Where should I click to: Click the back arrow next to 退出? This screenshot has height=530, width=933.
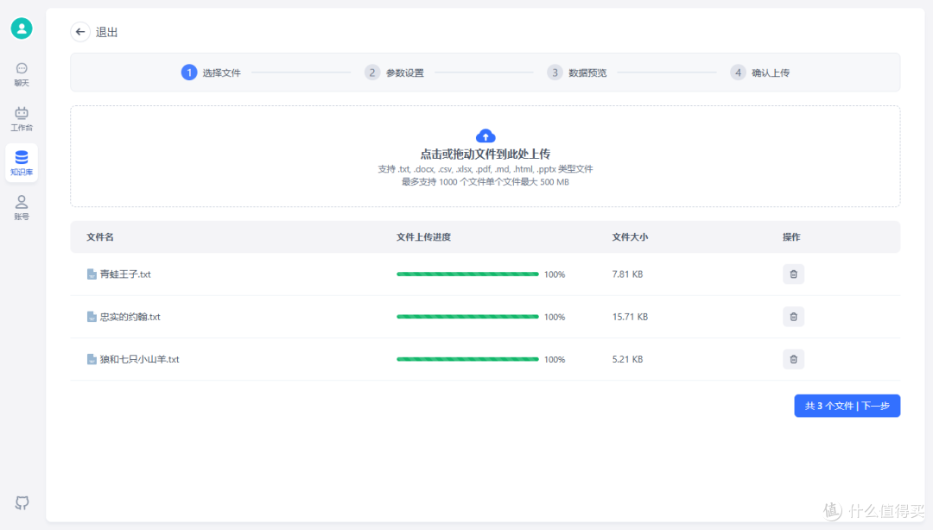coord(80,32)
